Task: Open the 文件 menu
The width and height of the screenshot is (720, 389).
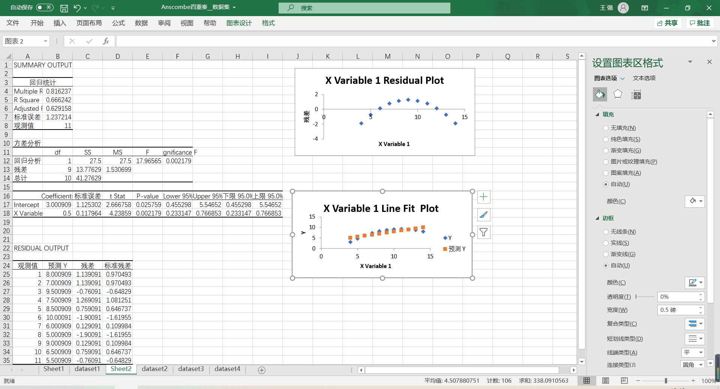Action: click(x=13, y=23)
